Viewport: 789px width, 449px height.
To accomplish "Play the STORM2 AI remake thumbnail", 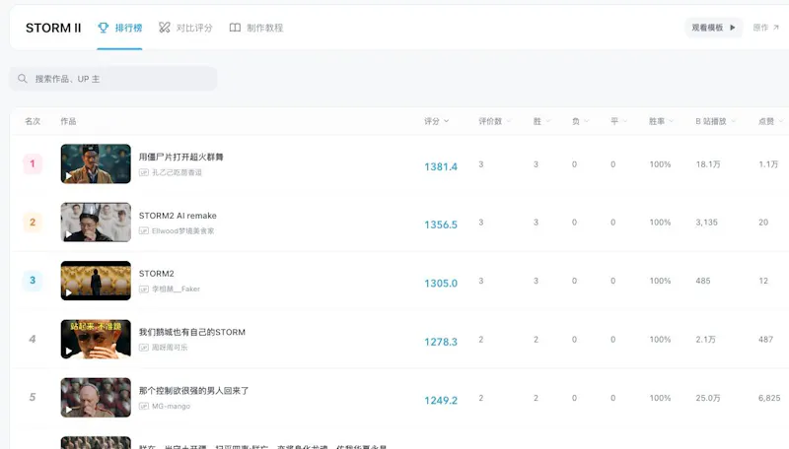I will coord(96,222).
